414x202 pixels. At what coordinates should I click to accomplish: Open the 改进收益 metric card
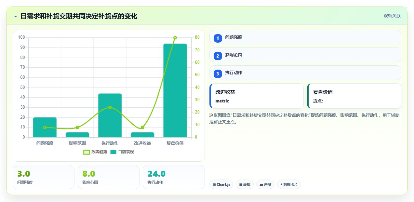pyautogui.click(x=256, y=96)
